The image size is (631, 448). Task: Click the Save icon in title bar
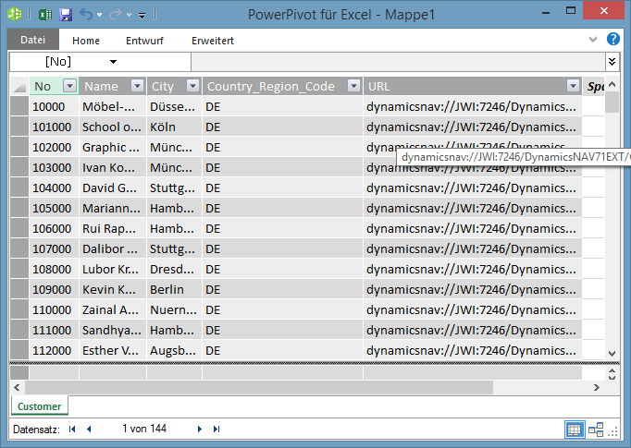point(66,15)
